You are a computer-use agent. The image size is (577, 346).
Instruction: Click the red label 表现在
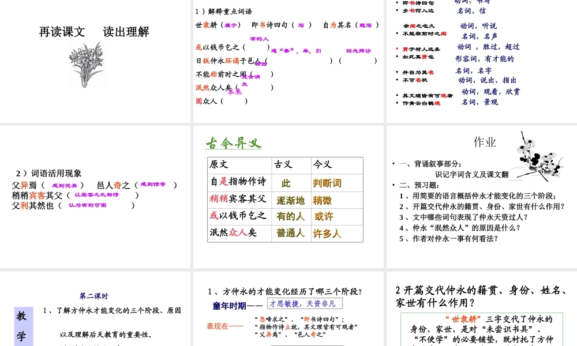[x=217, y=326]
